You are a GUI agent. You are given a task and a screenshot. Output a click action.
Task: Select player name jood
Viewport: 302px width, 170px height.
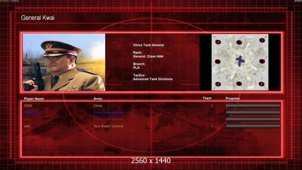pyautogui.click(x=27, y=119)
